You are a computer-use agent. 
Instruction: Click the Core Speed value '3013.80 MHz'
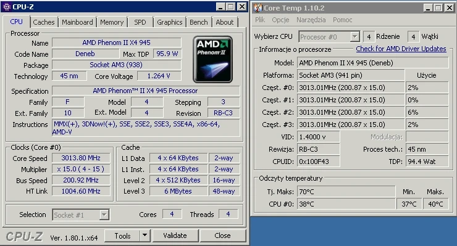click(81, 158)
